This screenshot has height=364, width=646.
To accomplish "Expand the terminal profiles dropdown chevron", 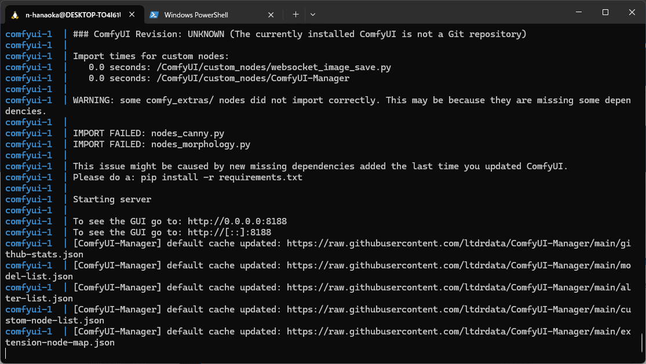I will point(313,14).
